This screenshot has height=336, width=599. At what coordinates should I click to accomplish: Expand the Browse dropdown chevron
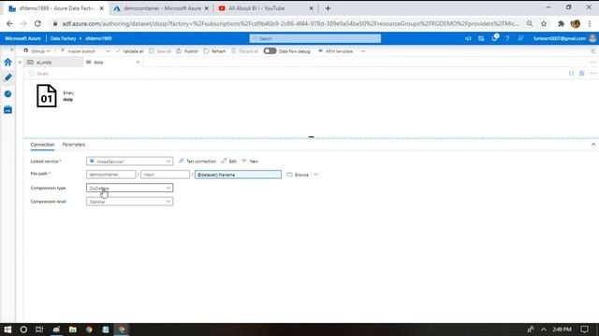316,175
